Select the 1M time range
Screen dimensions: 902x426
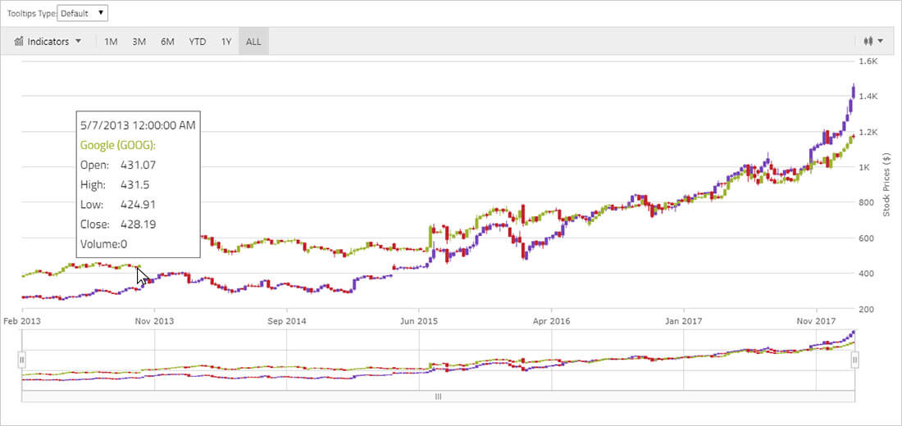pyautogui.click(x=111, y=42)
